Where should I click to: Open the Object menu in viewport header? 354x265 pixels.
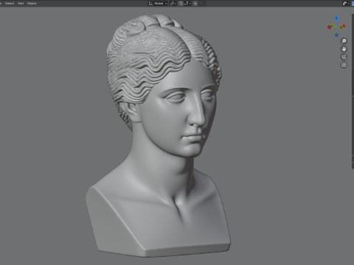point(32,4)
